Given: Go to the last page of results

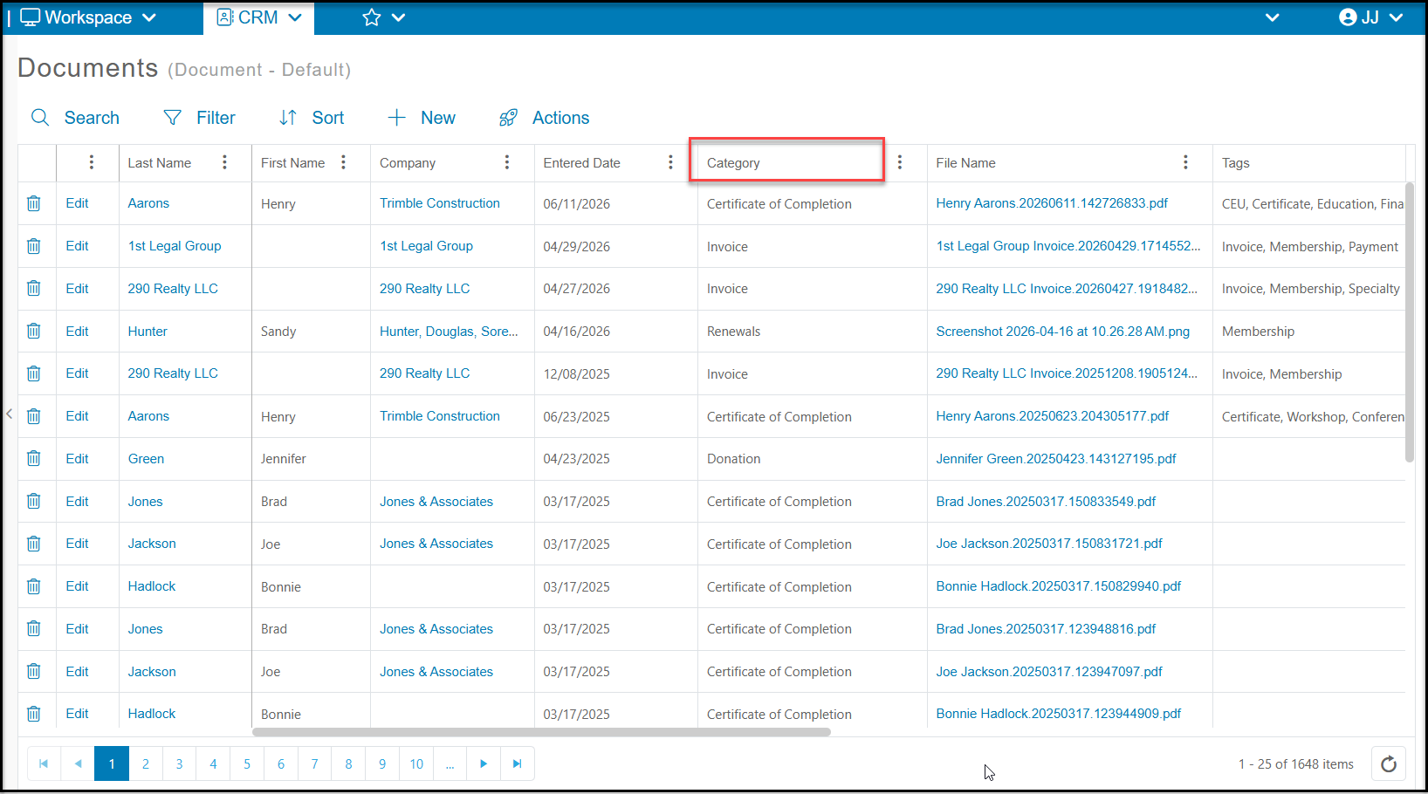Looking at the screenshot, I should [518, 763].
